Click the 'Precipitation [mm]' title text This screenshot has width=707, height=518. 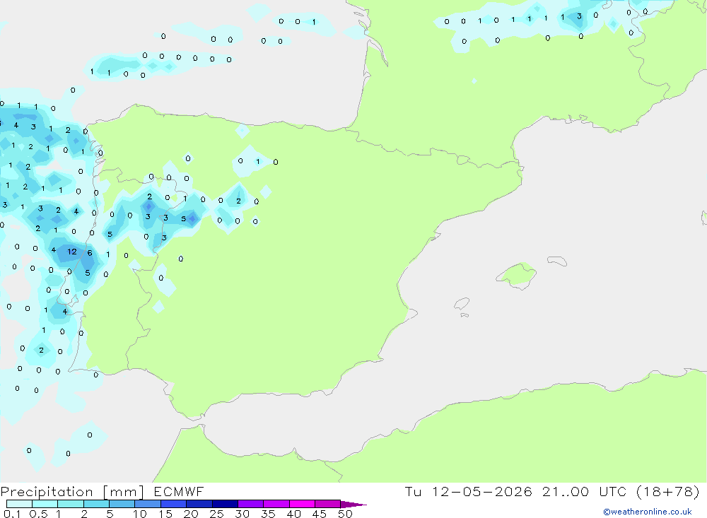(x=72, y=492)
